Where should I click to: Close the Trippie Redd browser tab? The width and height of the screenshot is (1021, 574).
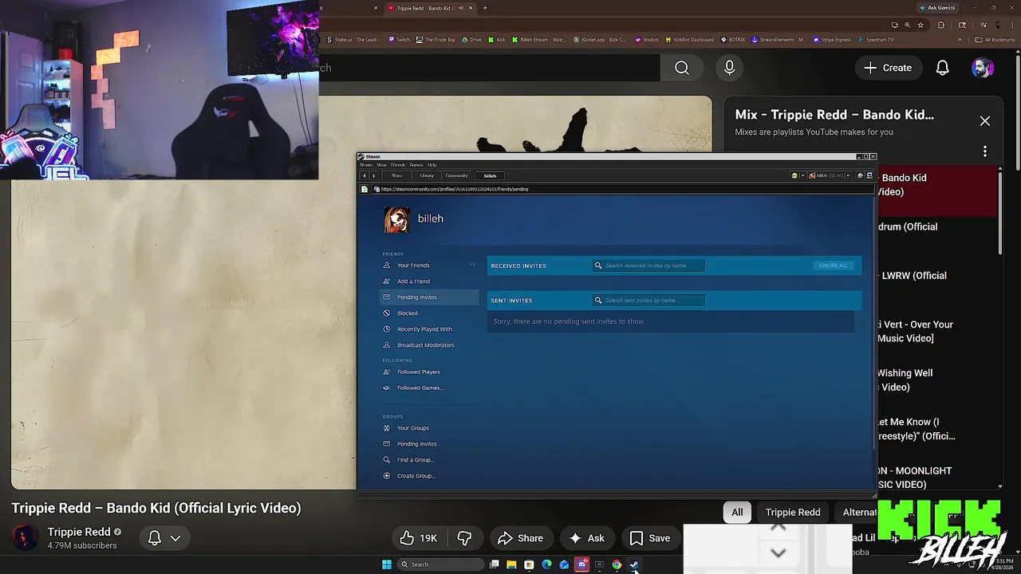click(471, 8)
